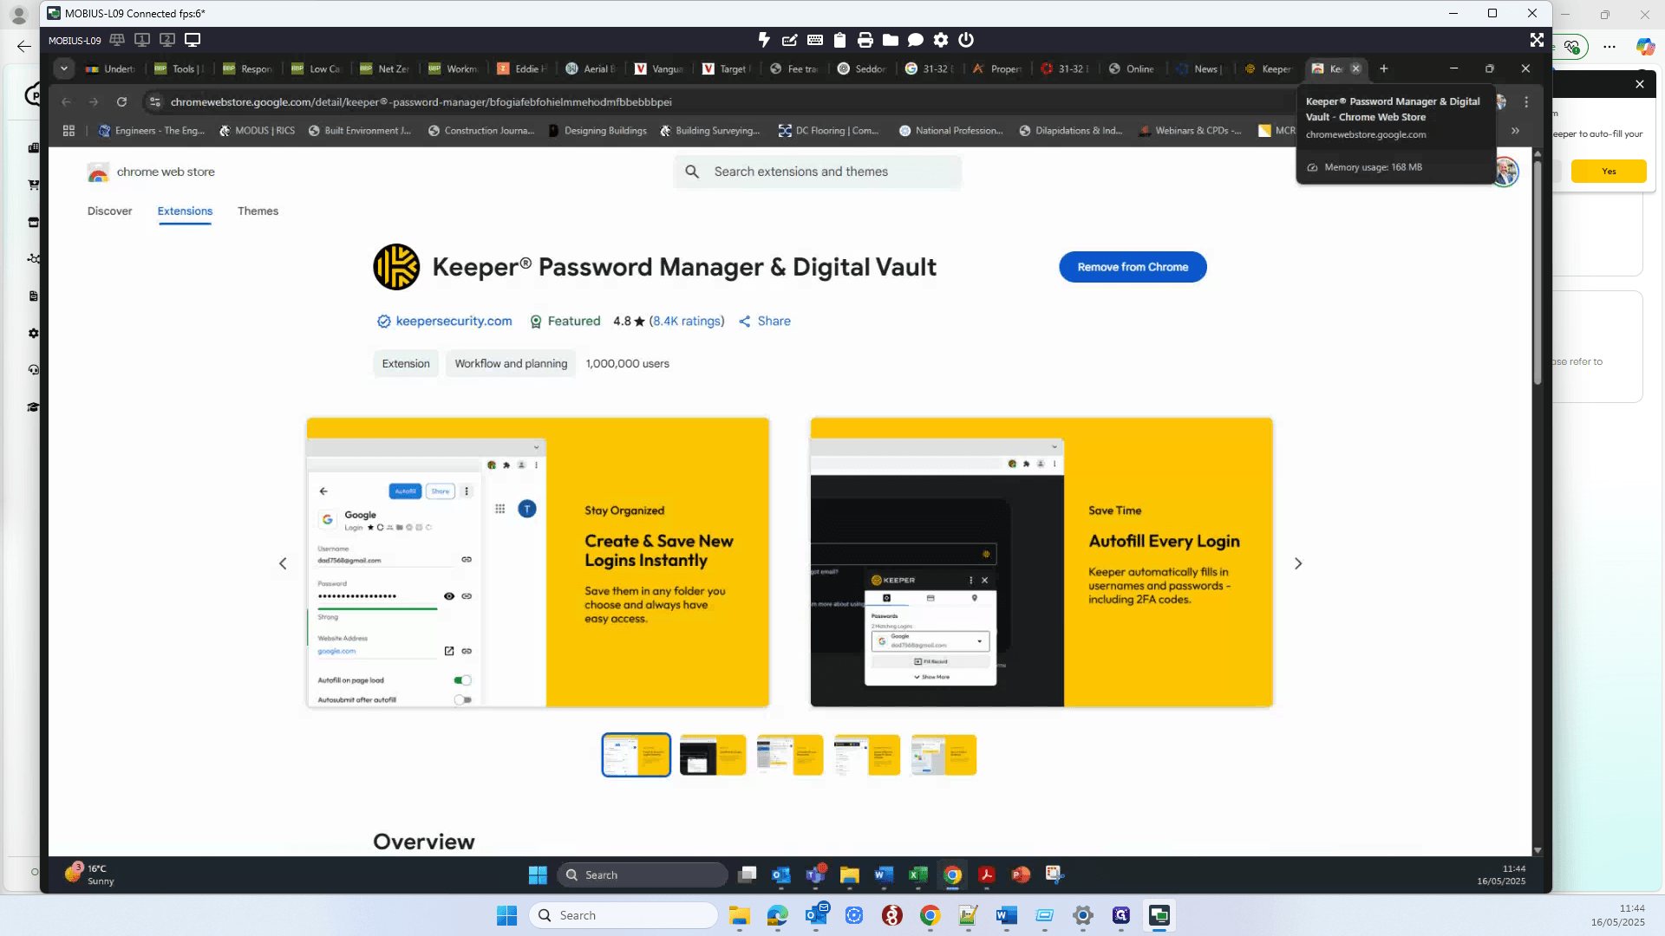Select monitor 1 icon next to MOBIUS-L09
The image size is (1665, 936).
(x=142, y=40)
